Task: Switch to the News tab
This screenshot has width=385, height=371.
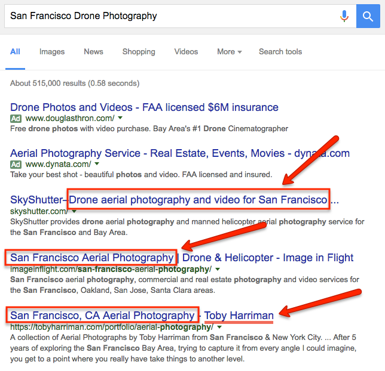Action: click(93, 52)
